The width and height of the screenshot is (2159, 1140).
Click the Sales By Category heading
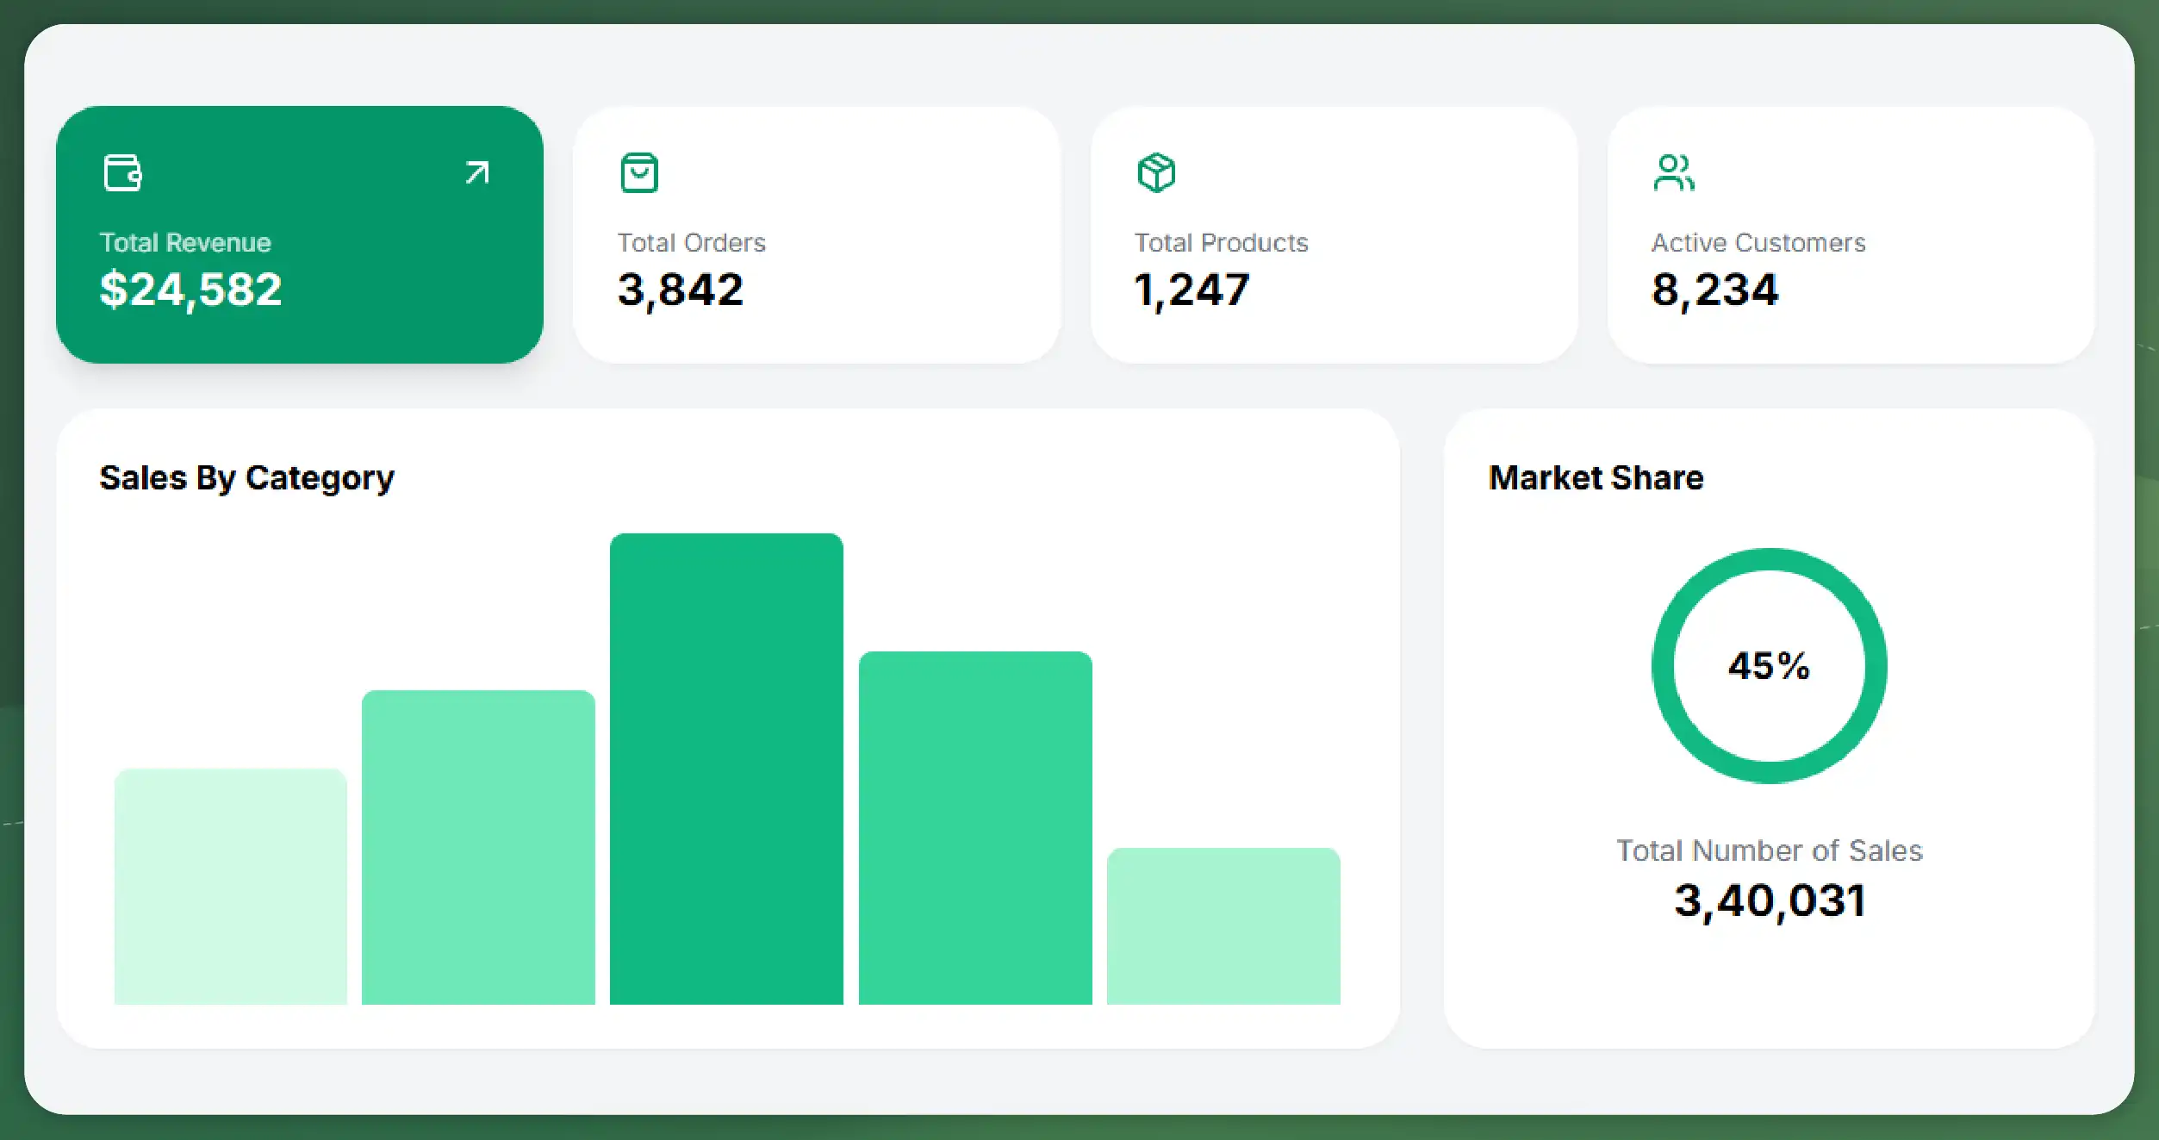coord(246,478)
